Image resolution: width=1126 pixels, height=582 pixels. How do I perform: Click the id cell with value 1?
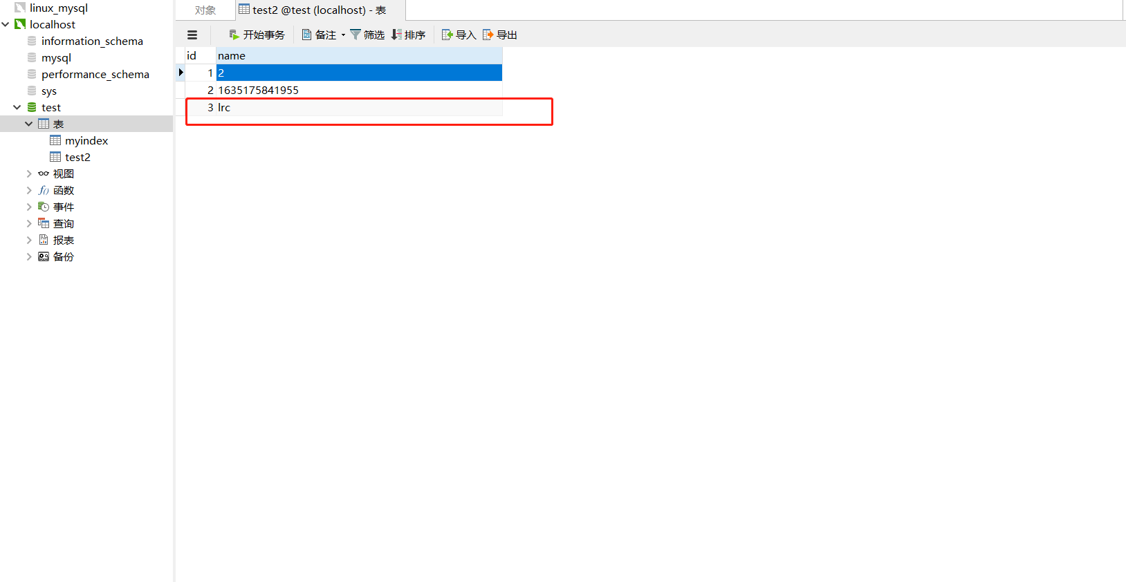pyautogui.click(x=201, y=73)
